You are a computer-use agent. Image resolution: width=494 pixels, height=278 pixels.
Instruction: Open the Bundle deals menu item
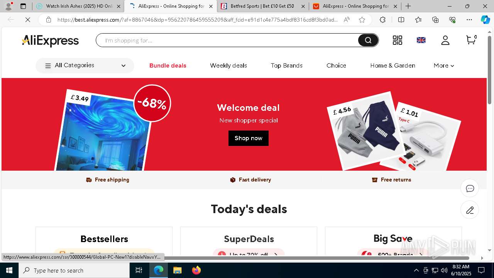tap(168, 66)
